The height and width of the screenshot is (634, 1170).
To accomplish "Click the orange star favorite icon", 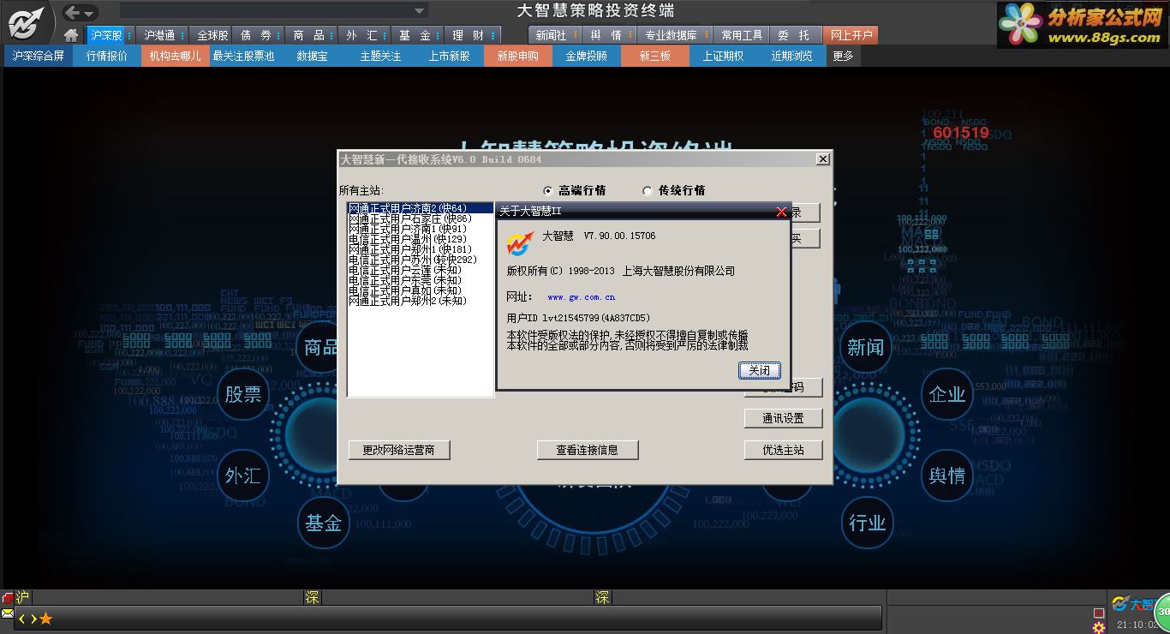I will 45,618.
